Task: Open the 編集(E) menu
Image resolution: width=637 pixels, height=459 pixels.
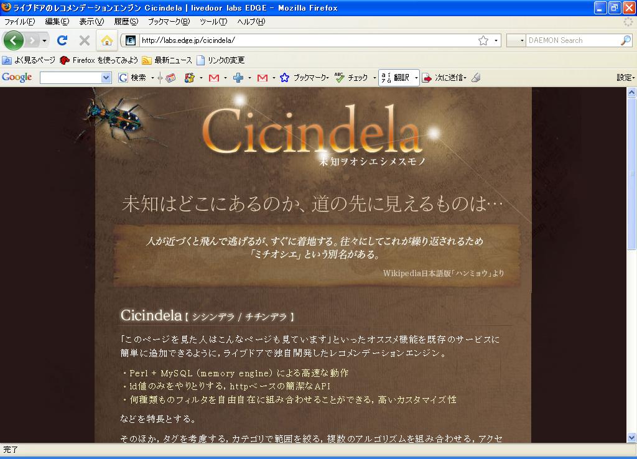Action: (x=57, y=22)
